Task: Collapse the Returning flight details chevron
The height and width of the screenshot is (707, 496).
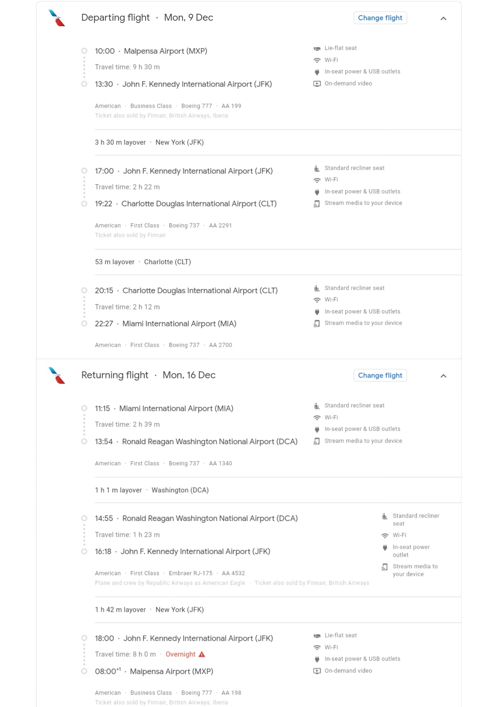Action: click(443, 376)
